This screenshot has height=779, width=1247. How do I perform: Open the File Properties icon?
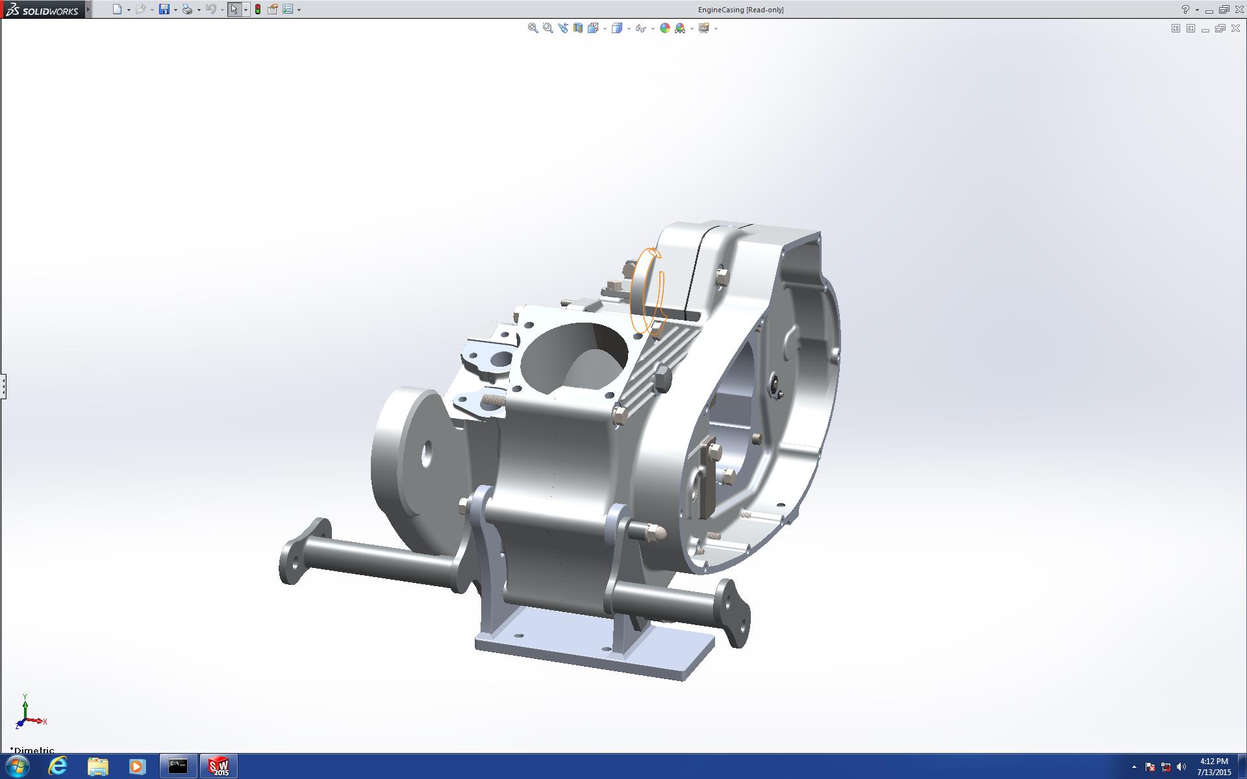tap(273, 9)
